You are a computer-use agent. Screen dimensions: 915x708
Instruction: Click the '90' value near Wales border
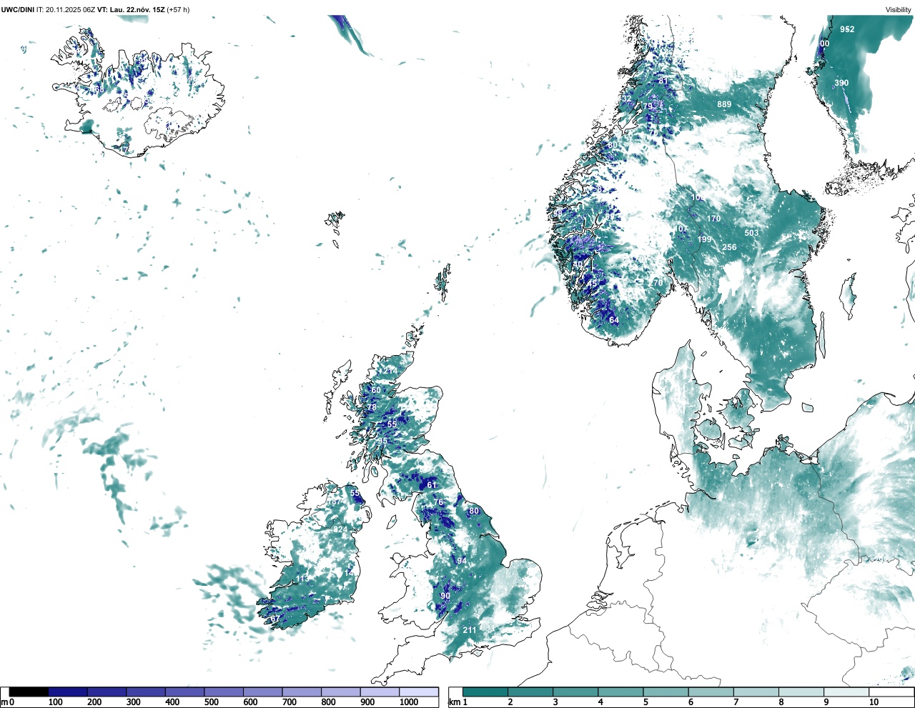tap(445, 596)
